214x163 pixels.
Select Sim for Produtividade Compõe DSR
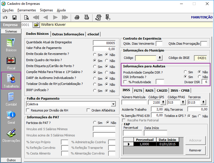tap(185, 72)
